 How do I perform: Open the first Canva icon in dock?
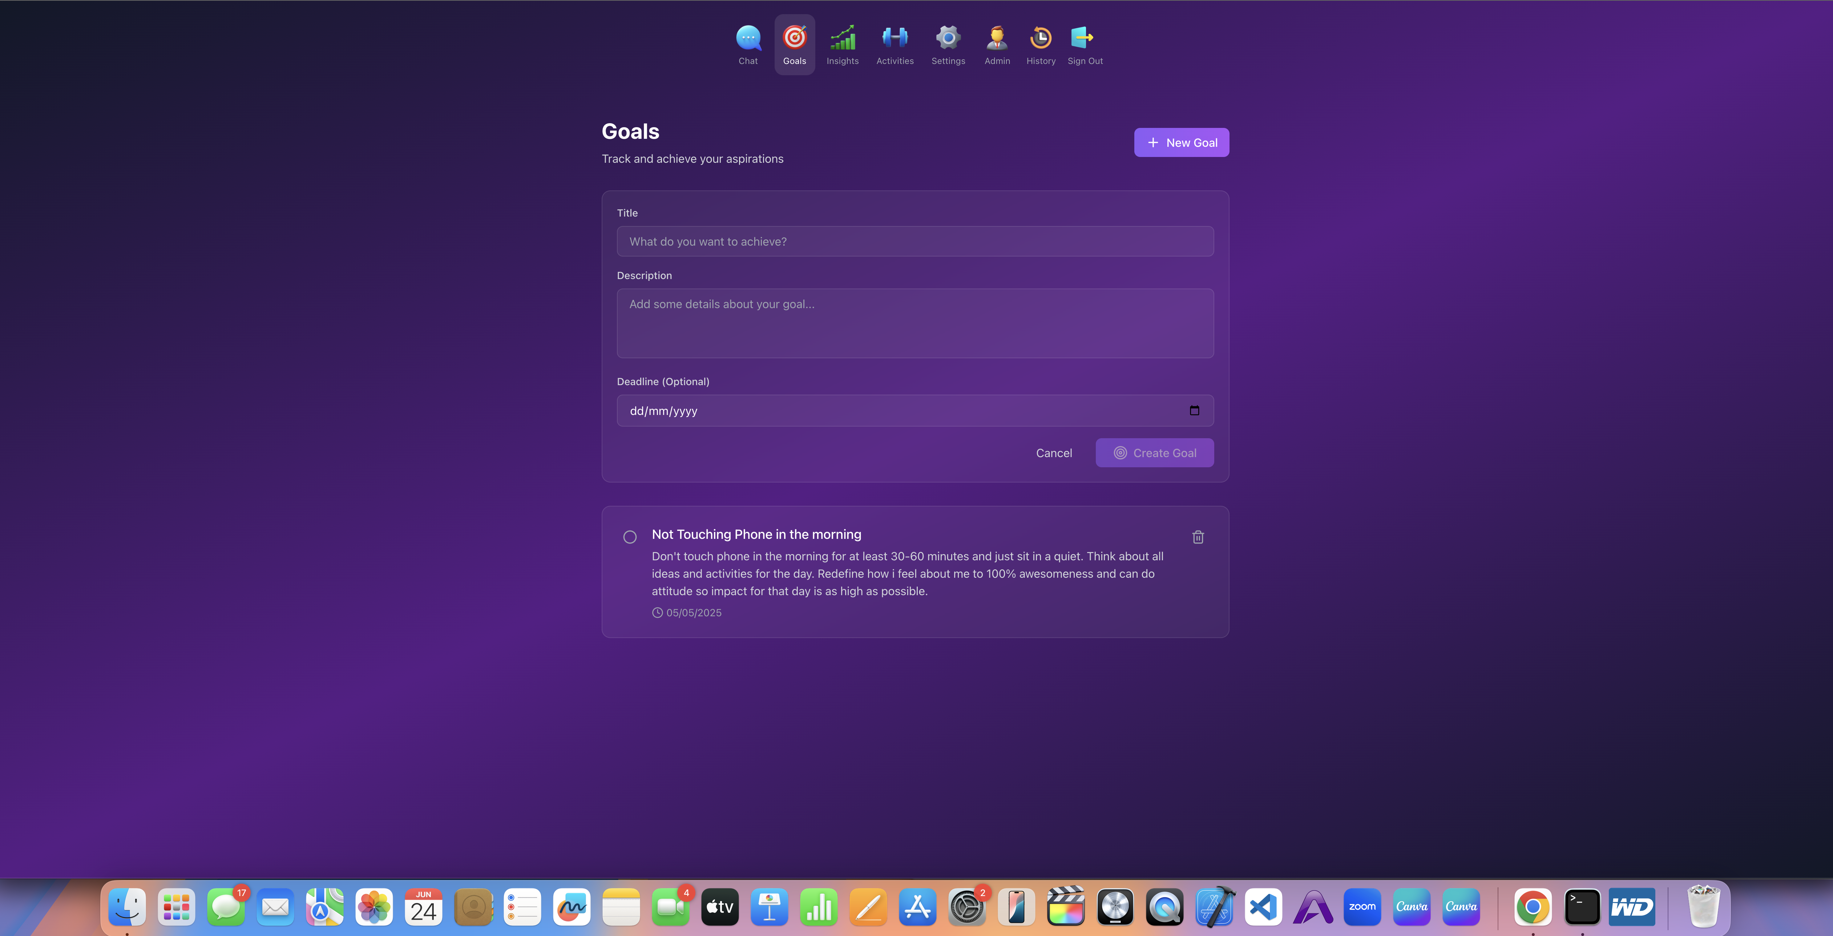coord(1412,906)
